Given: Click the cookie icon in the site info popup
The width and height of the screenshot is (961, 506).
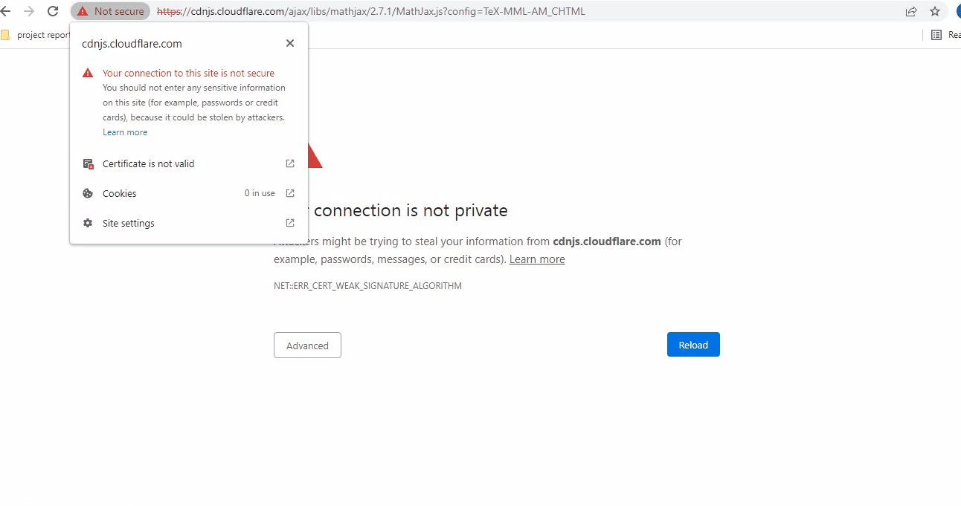Looking at the screenshot, I should 88,193.
